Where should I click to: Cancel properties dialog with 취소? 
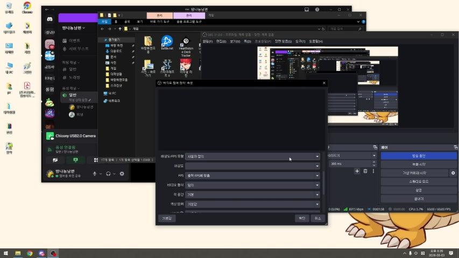(318, 218)
